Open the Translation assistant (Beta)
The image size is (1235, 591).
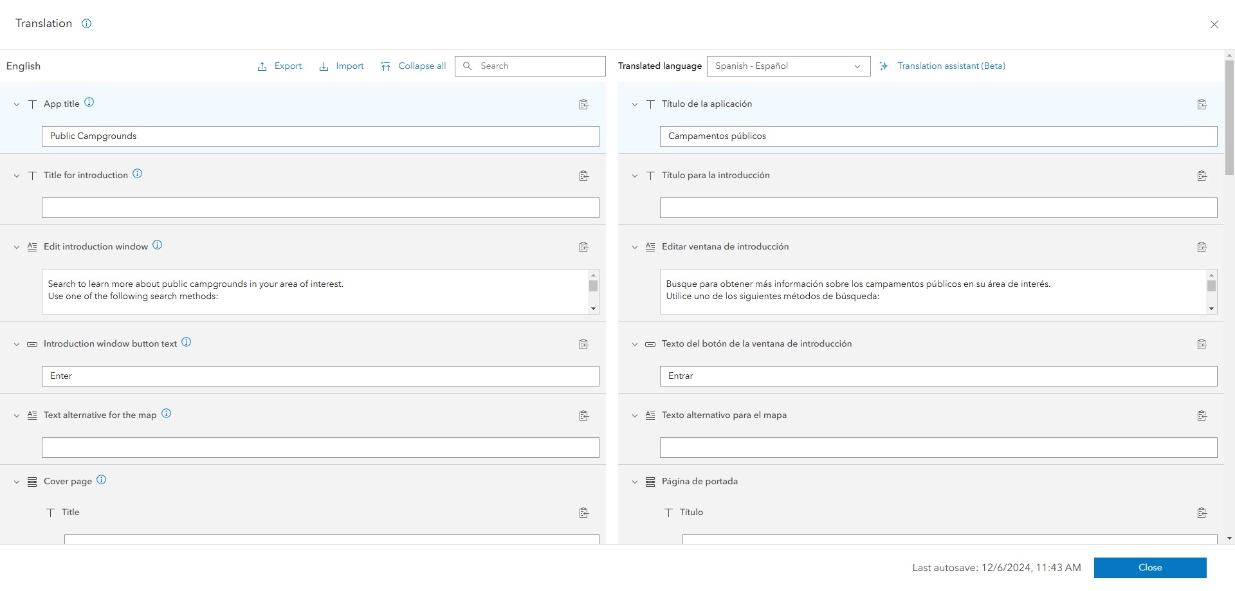943,66
